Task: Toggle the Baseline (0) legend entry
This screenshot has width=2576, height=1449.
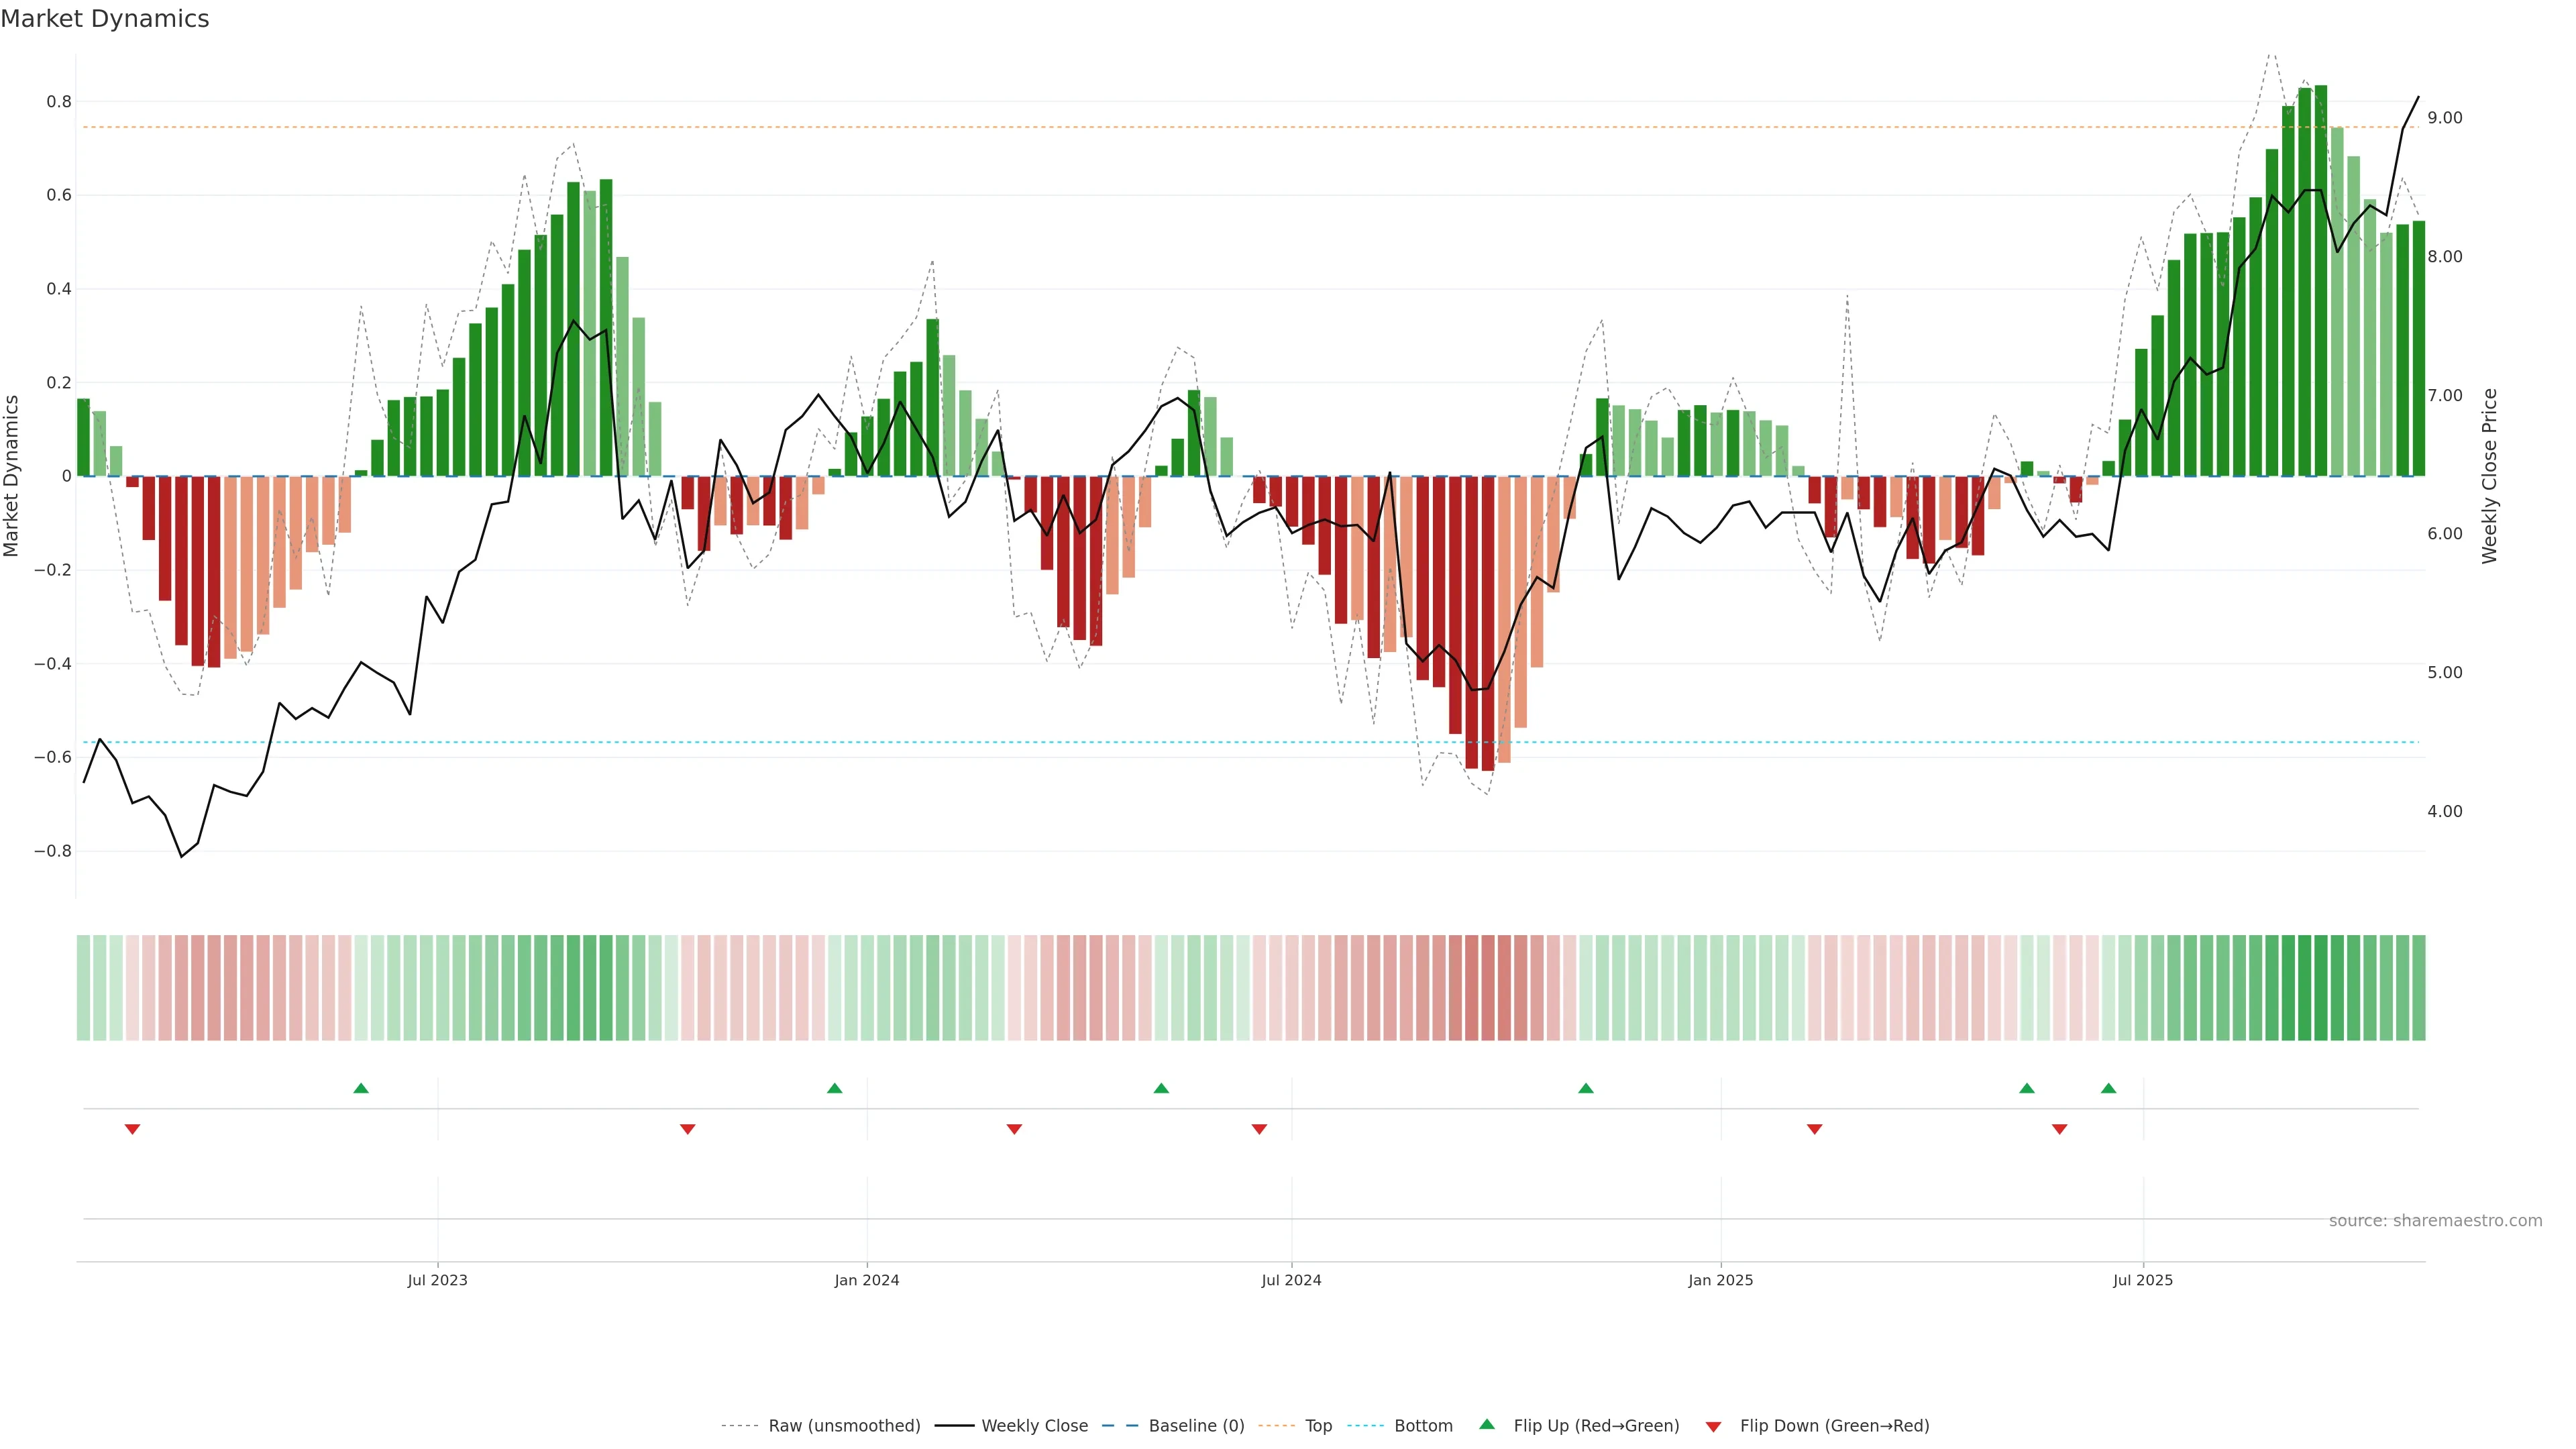Action: (1196, 1426)
